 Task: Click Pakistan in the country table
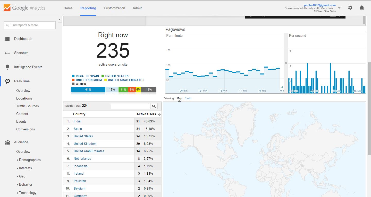[x=80, y=181]
